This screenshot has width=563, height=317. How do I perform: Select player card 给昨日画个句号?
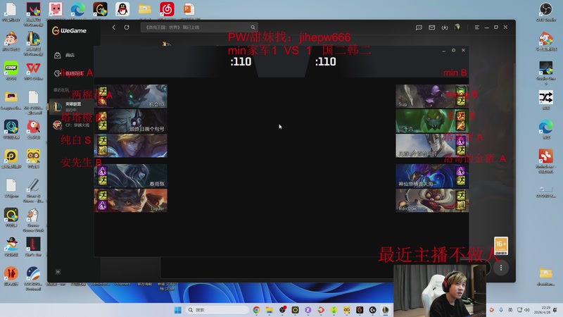[131, 121]
